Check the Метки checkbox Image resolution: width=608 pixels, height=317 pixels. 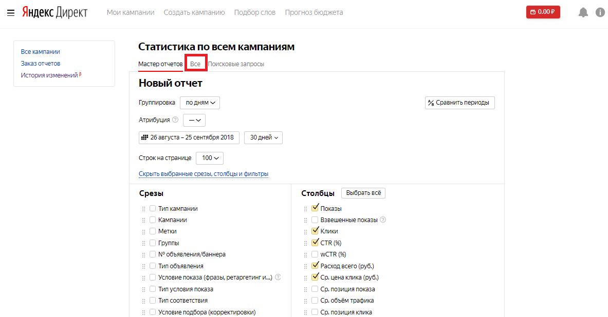click(x=153, y=231)
